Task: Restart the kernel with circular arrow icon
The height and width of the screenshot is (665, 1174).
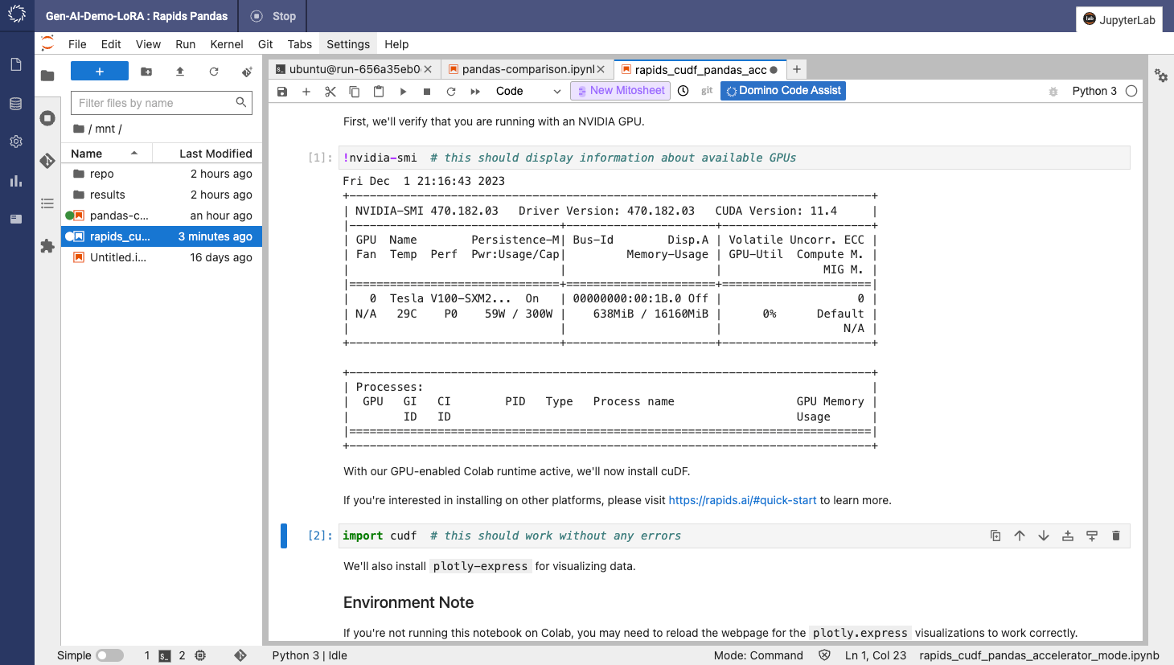Action: 451,91
